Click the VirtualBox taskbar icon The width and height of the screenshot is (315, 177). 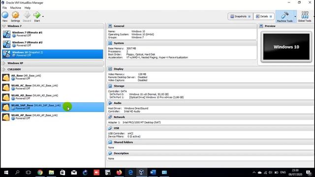141,173
